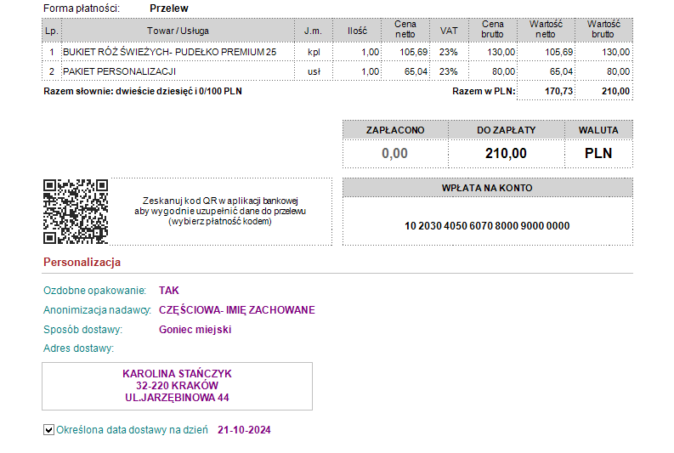The height and width of the screenshot is (453, 674).
Task: Click the 'Do zapłaty' amount 210,00
Action: coord(506,154)
